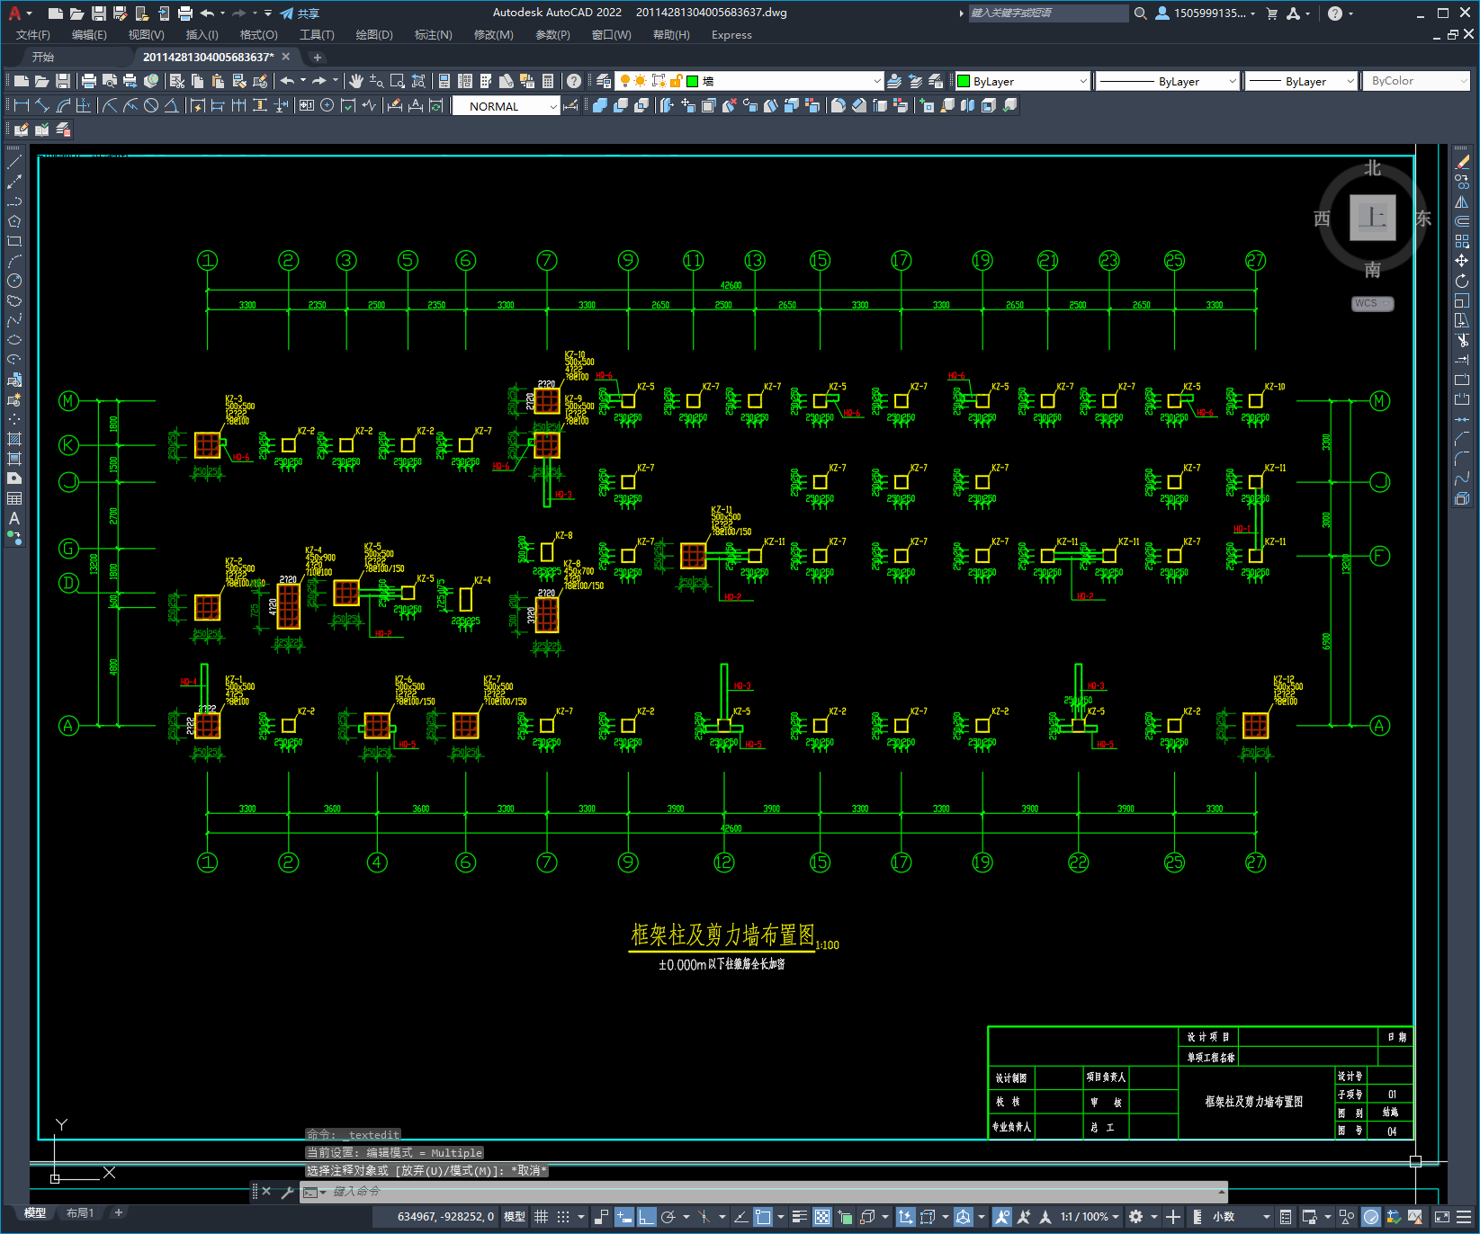1480x1234 pixels.
Task: Click the Center Mark dimension icon
Action: [x=327, y=105]
